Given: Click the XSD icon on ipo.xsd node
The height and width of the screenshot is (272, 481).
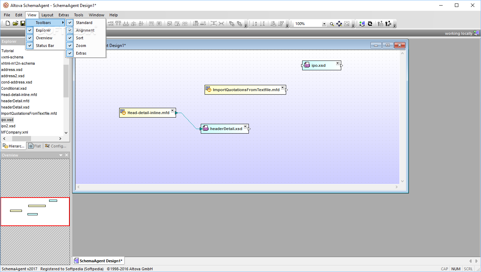Looking at the screenshot, I should coord(307,65).
